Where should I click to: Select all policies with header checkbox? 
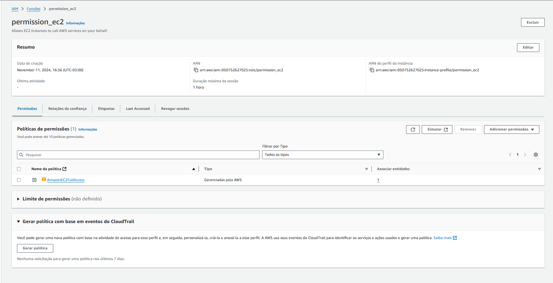[19, 169]
